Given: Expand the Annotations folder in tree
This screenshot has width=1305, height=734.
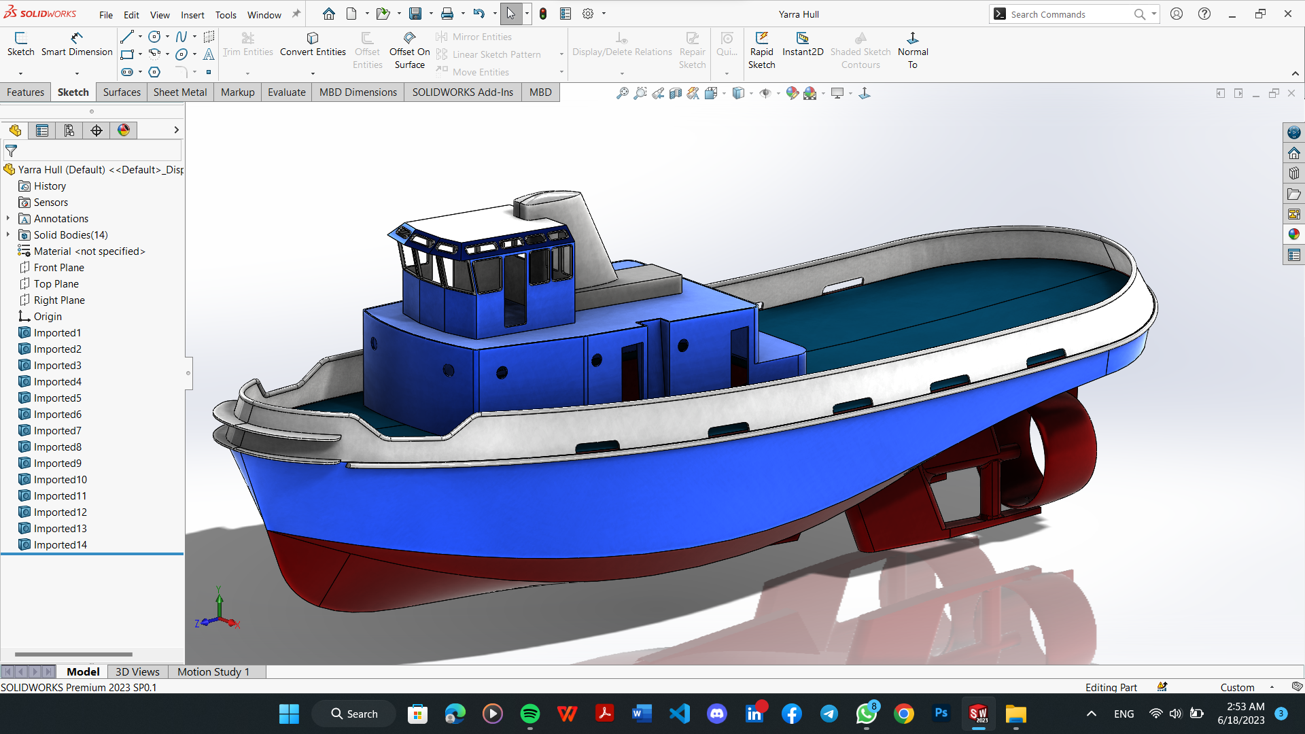Looking at the screenshot, I should click(8, 217).
